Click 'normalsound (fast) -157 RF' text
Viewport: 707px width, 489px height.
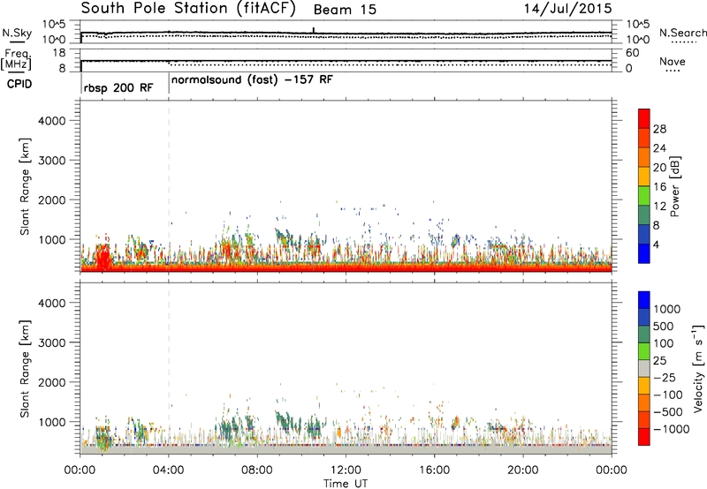coord(252,80)
